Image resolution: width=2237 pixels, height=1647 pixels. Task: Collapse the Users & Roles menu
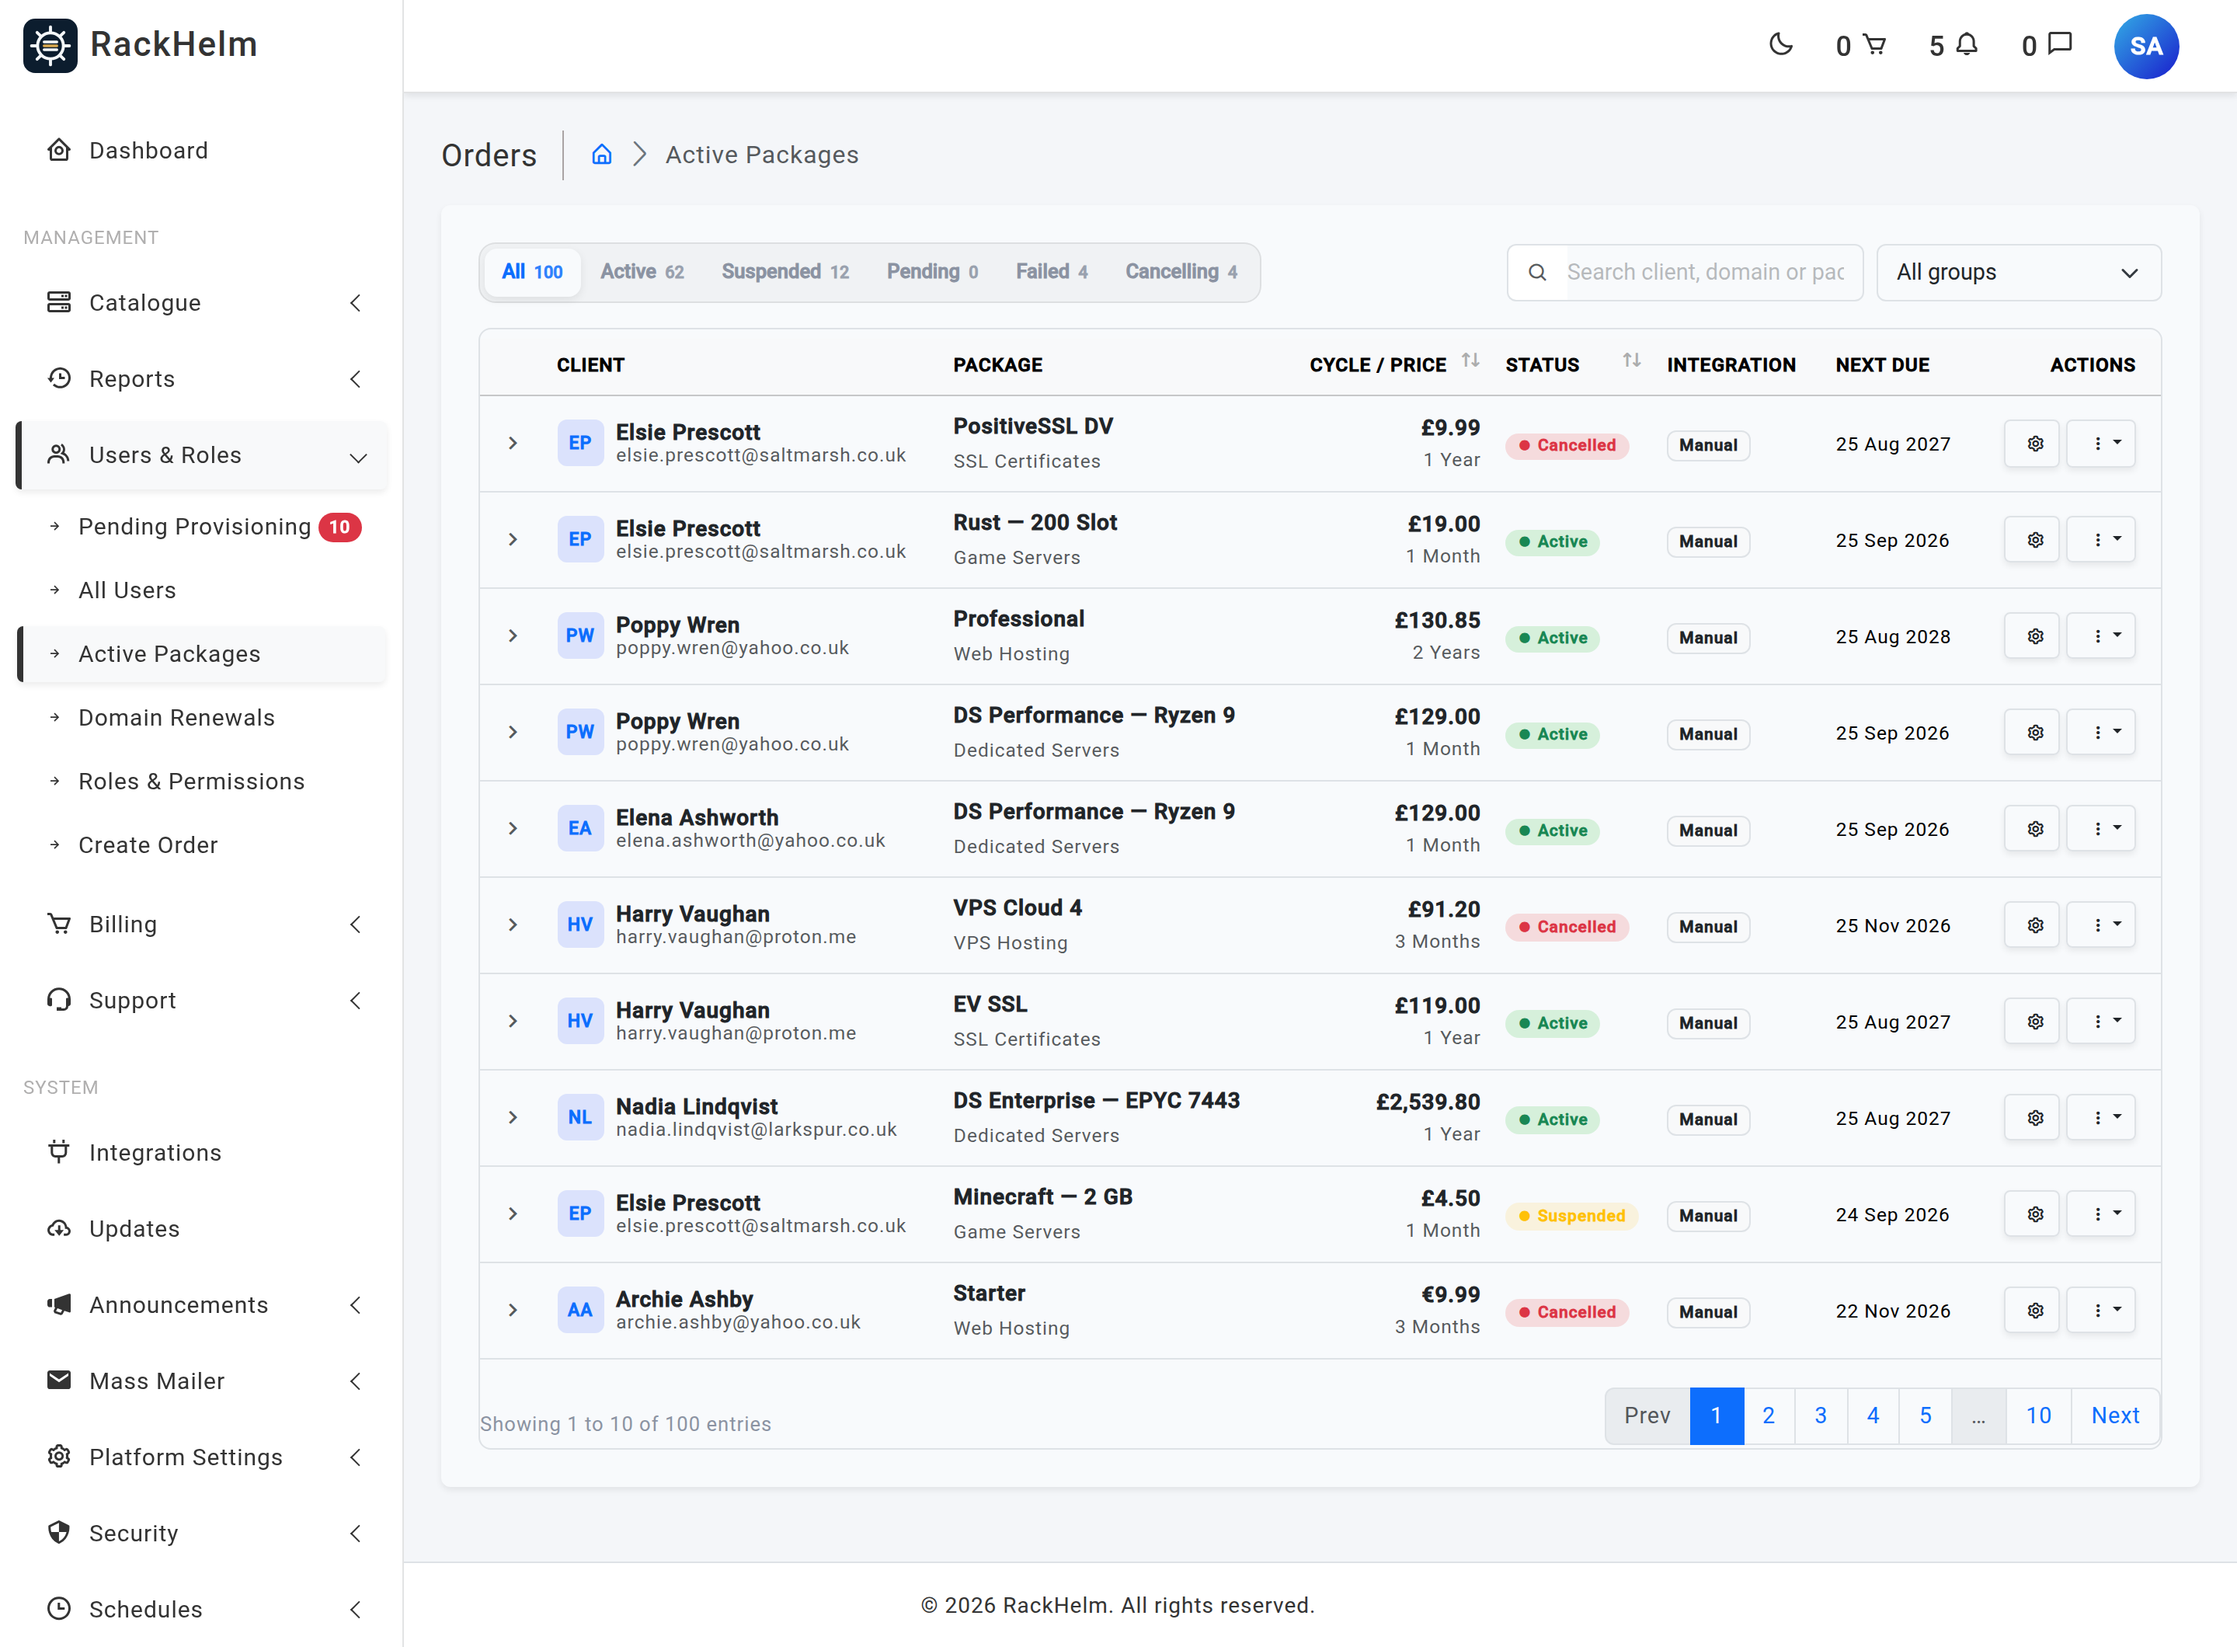pyautogui.click(x=201, y=455)
